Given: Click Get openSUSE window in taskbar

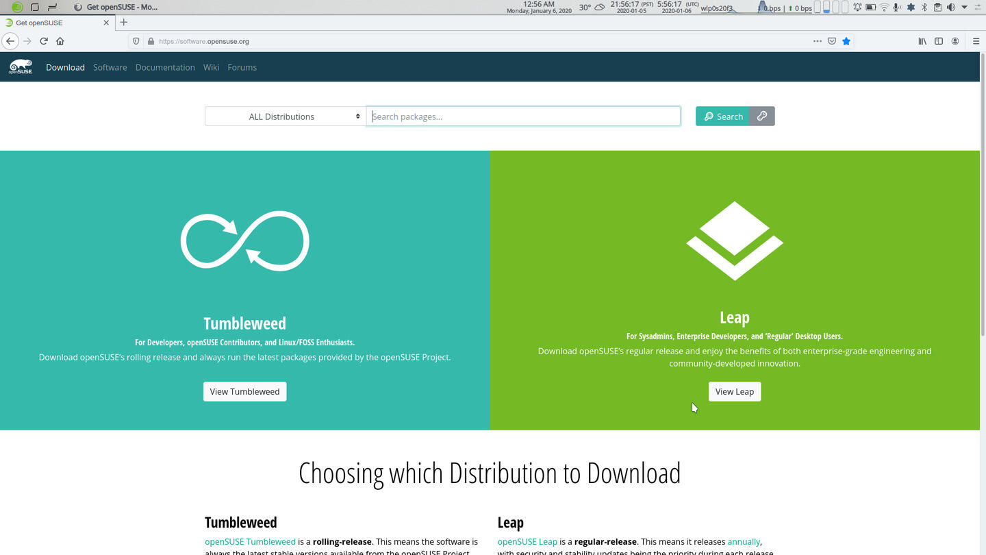Looking at the screenshot, I should tap(115, 7).
